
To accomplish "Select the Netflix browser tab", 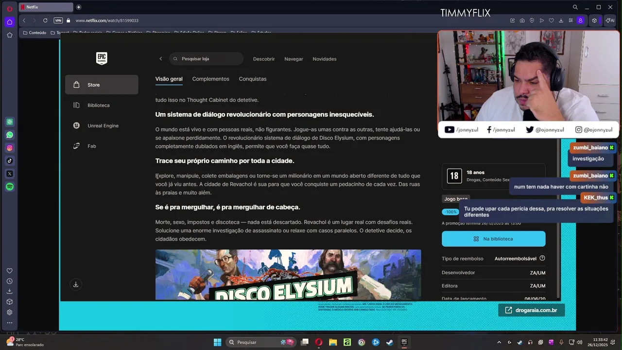I will coord(46,7).
